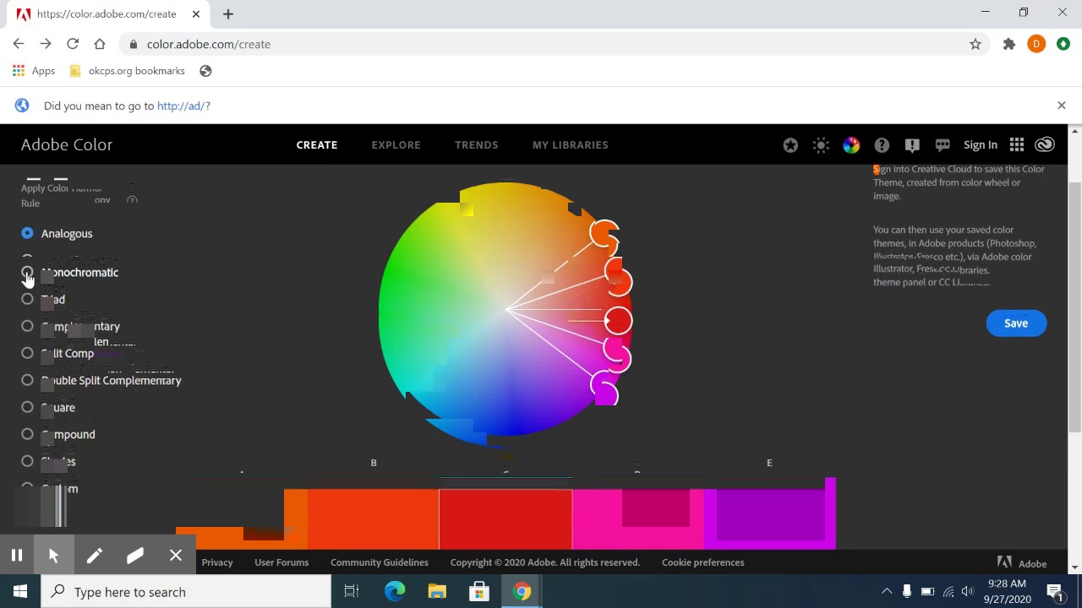The image size is (1082, 608).
Task: Select the Monochromatic harmony rule
Action: (27, 272)
